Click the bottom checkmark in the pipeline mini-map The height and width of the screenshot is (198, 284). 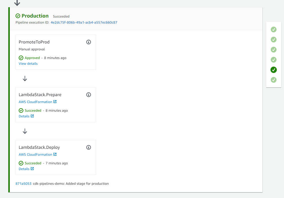click(273, 80)
